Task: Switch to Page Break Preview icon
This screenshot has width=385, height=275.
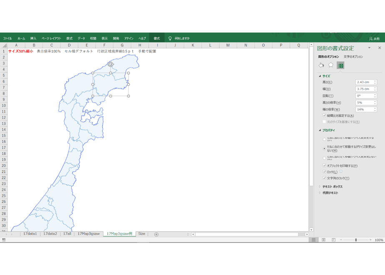Action: [333, 240]
